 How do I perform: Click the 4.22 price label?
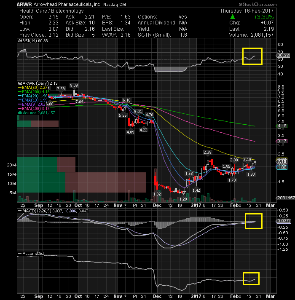point(143,130)
